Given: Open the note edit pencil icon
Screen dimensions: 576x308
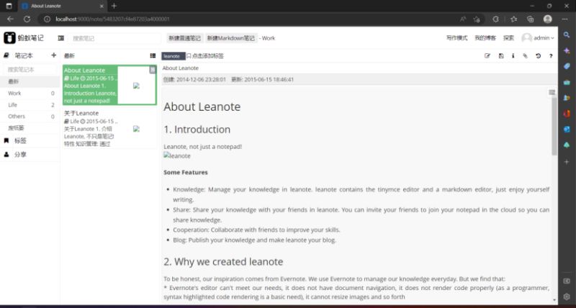Looking at the screenshot, I should [487, 56].
